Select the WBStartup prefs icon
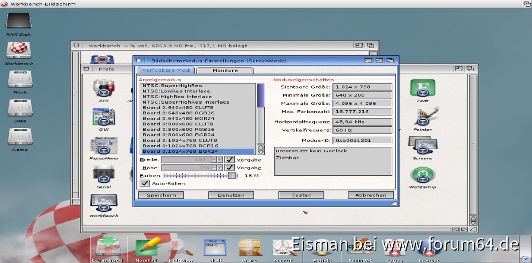Image resolution: width=532 pixels, height=263 pixels. 422,174
